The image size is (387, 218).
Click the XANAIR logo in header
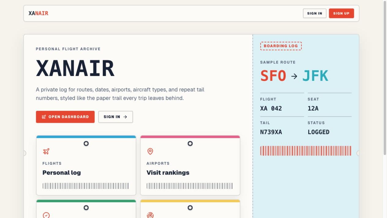tap(38, 13)
